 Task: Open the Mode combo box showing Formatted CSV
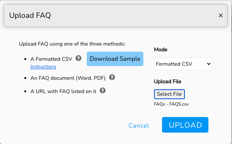[183, 64]
